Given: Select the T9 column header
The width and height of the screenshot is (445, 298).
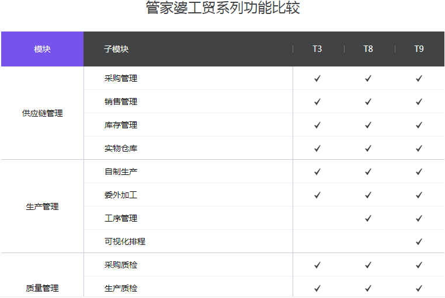Looking at the screenshot, I should click(x=419, y=49).
